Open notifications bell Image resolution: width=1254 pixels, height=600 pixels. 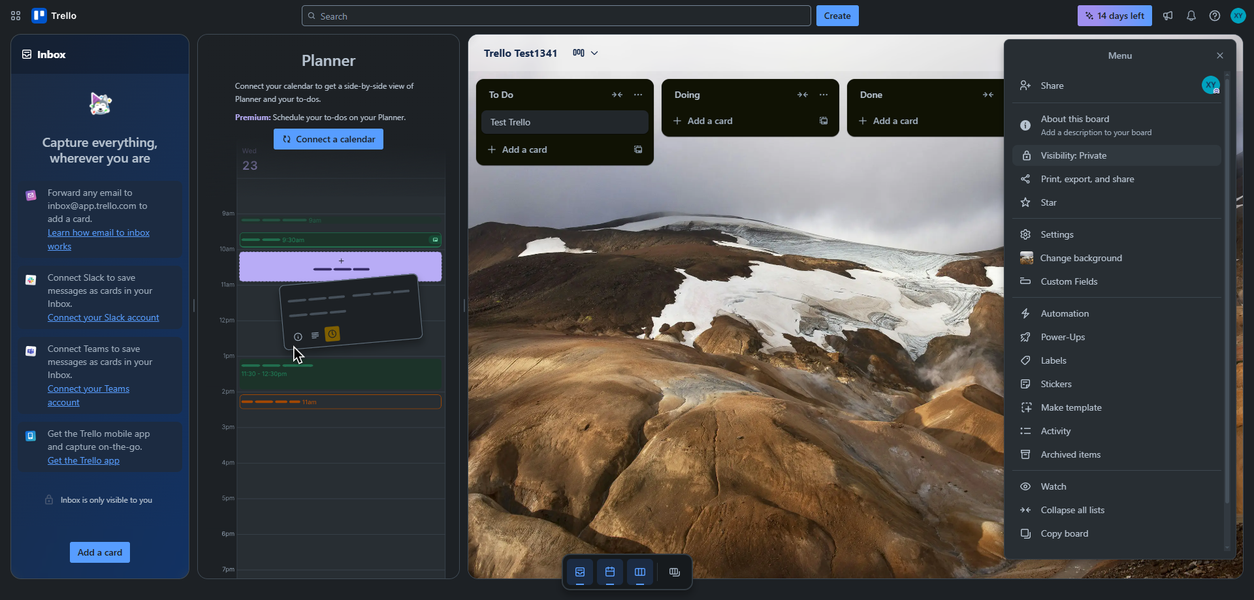coord(1191,16)
